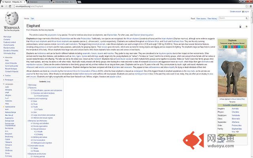The image size is (253, 158).
Task: Click About Wikipedia in sidebar
Action: click(11, 63)
